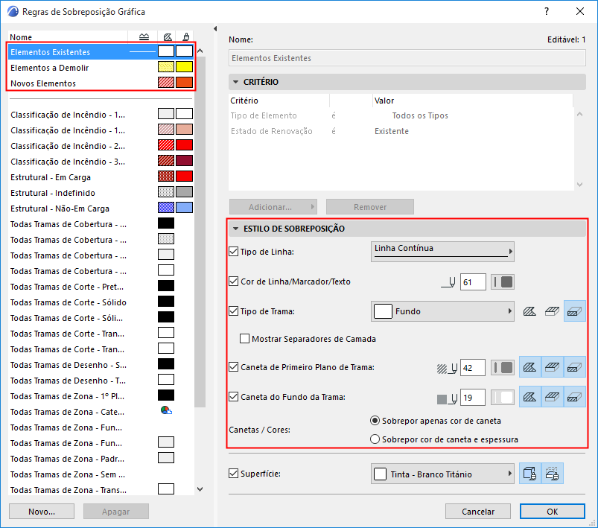Toggle the first surface override icon next to Superfície
598x528 pixels.
529,474
